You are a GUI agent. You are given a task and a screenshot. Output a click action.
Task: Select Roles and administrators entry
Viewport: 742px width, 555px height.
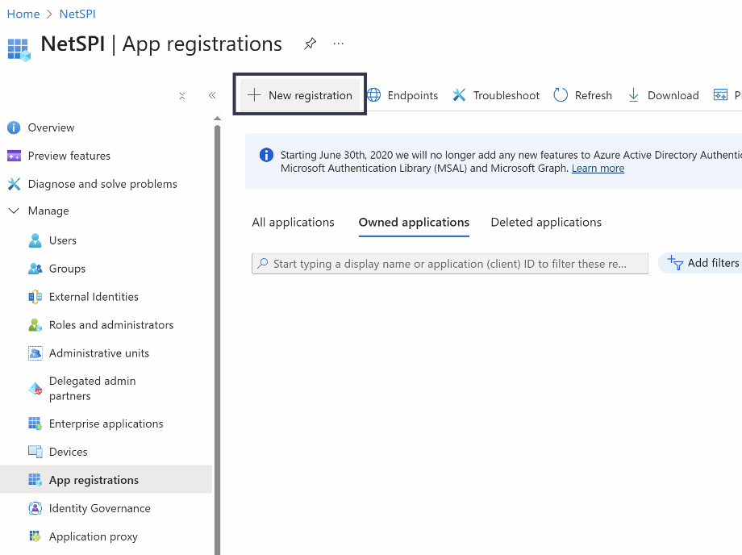tap(106, 325)
